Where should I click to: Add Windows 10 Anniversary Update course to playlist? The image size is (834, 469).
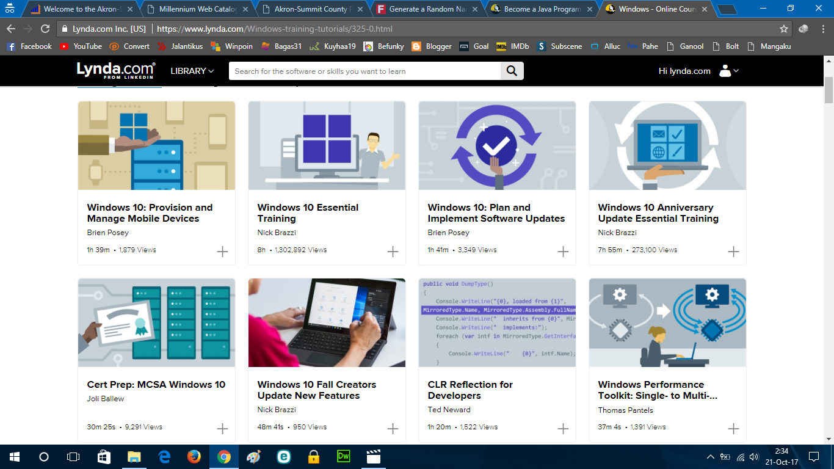point(733,251)
